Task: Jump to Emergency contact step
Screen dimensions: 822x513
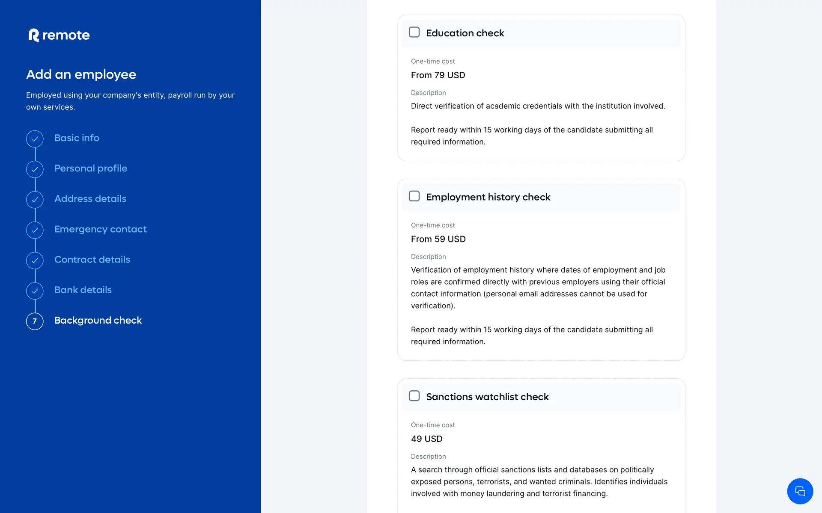Action: coord(100,229)
